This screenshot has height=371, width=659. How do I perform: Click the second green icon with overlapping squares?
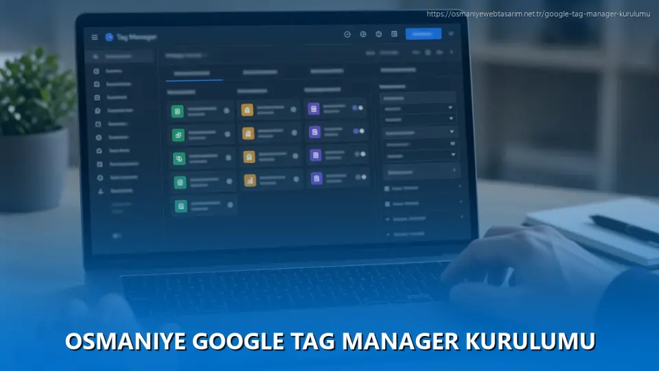[178, 135]
